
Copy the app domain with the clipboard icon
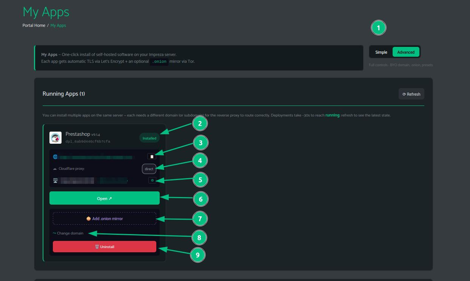(152, 157)
